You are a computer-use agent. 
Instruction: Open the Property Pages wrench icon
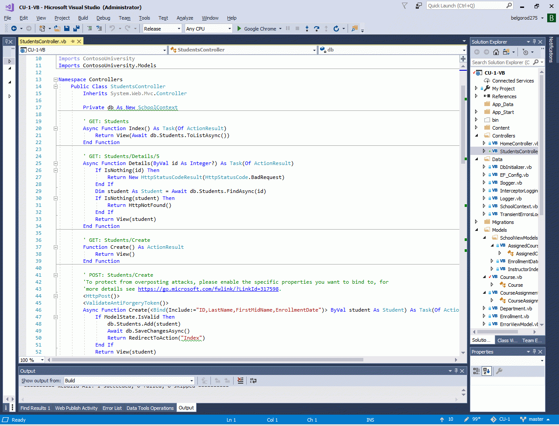(499, 371)
